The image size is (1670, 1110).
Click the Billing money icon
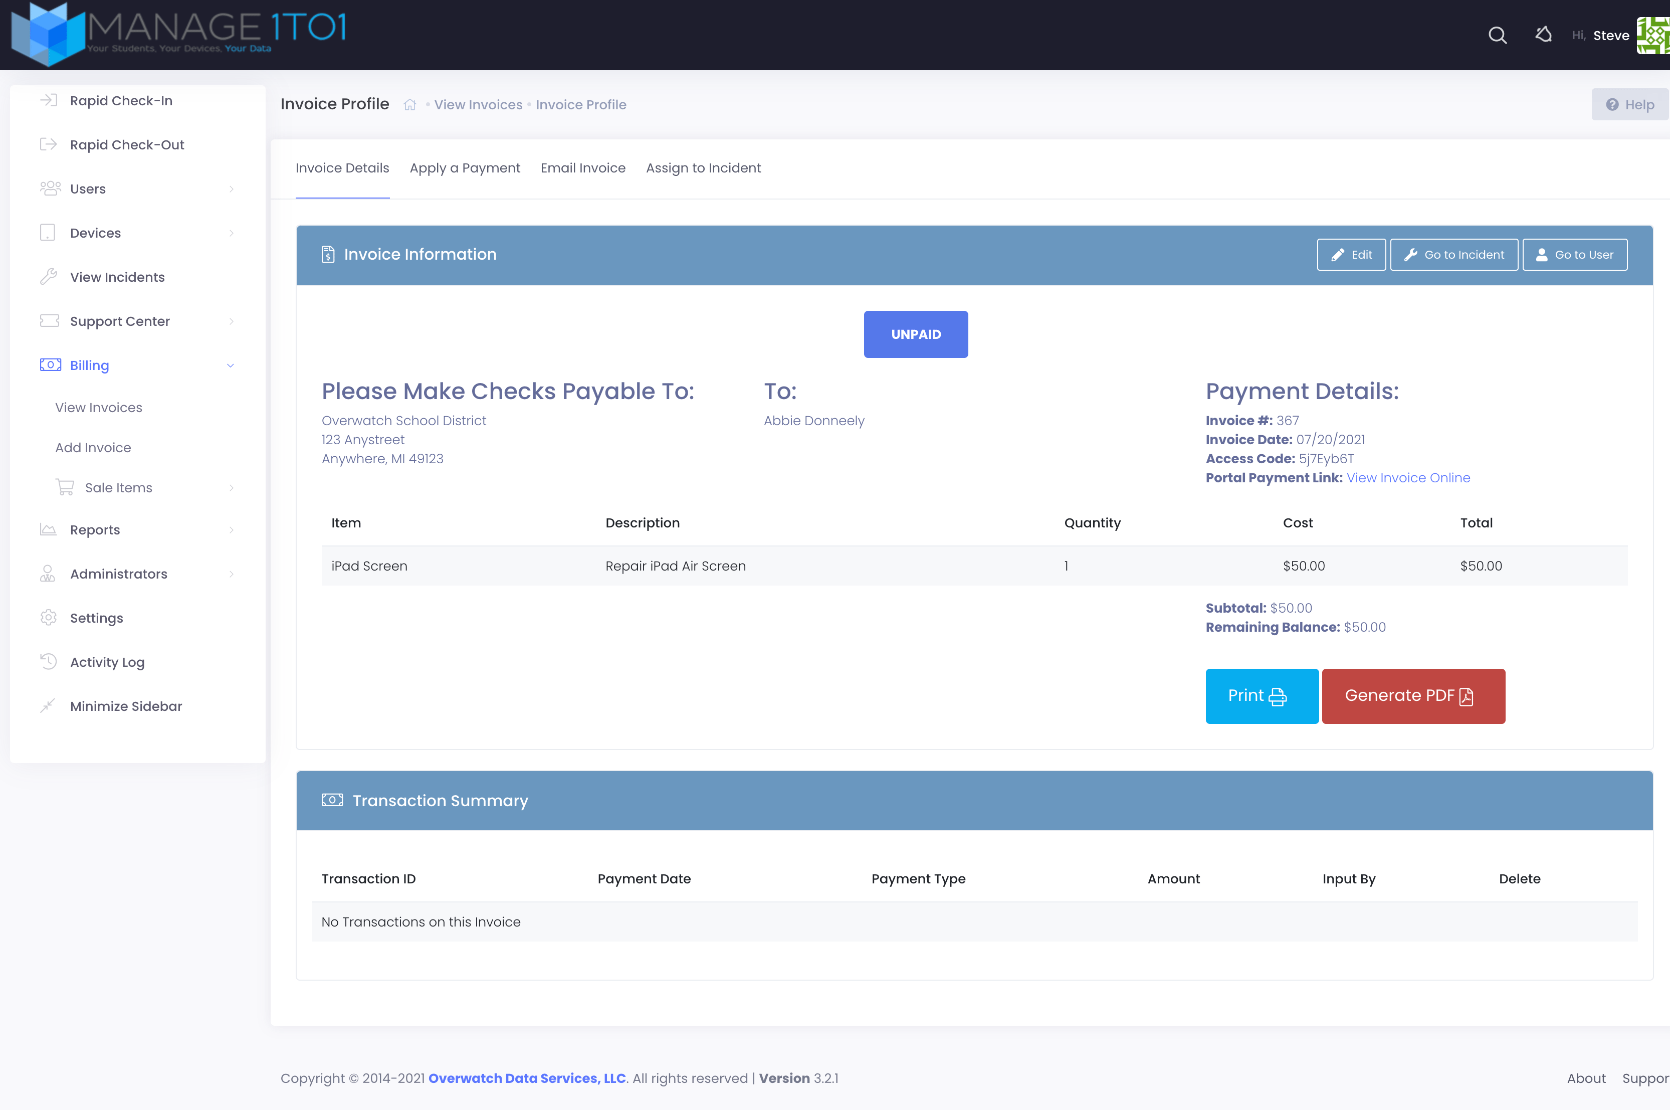(x=50, y=364)
